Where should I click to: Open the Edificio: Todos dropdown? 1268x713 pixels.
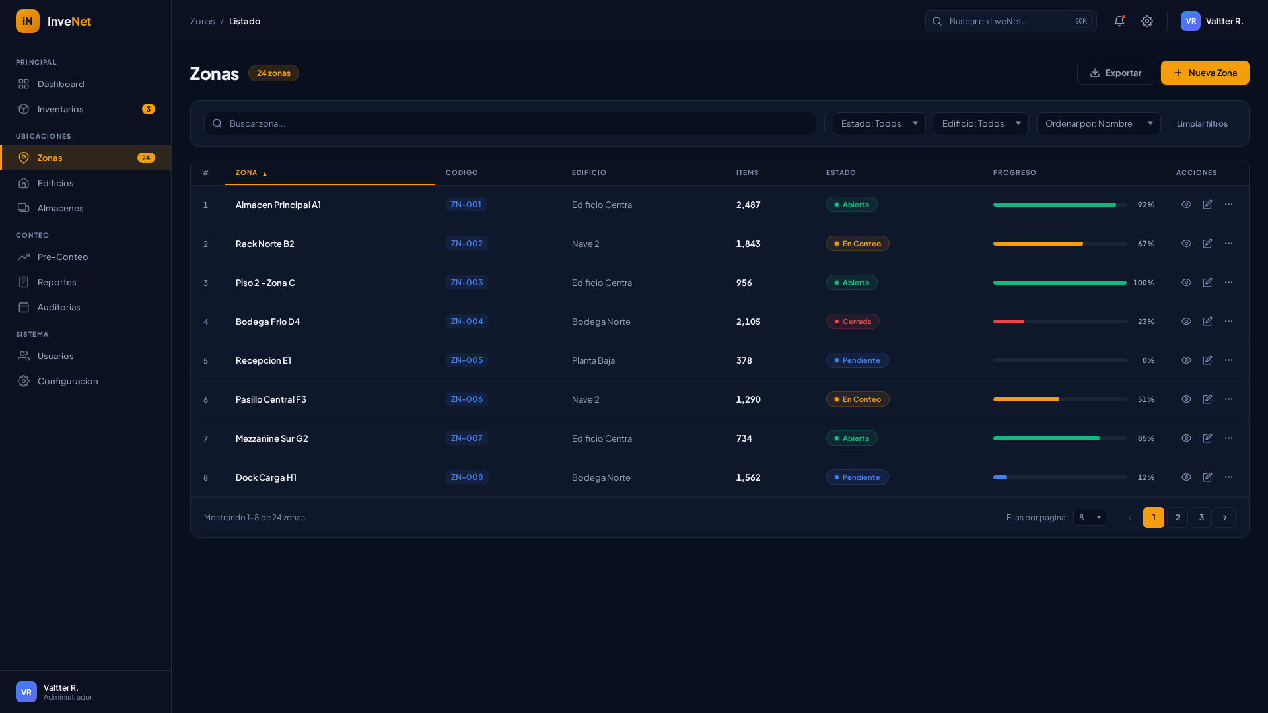click(981, 123)
